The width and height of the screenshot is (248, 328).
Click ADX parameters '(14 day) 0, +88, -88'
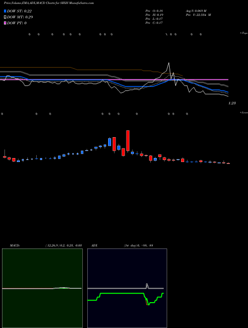click(138, 246)
